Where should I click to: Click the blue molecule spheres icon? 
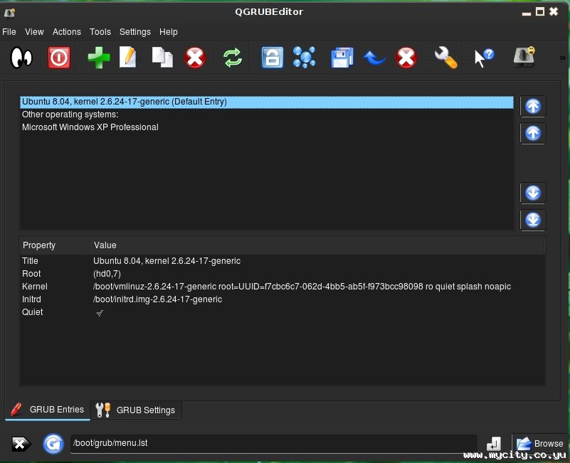click(x=305, y=58)
